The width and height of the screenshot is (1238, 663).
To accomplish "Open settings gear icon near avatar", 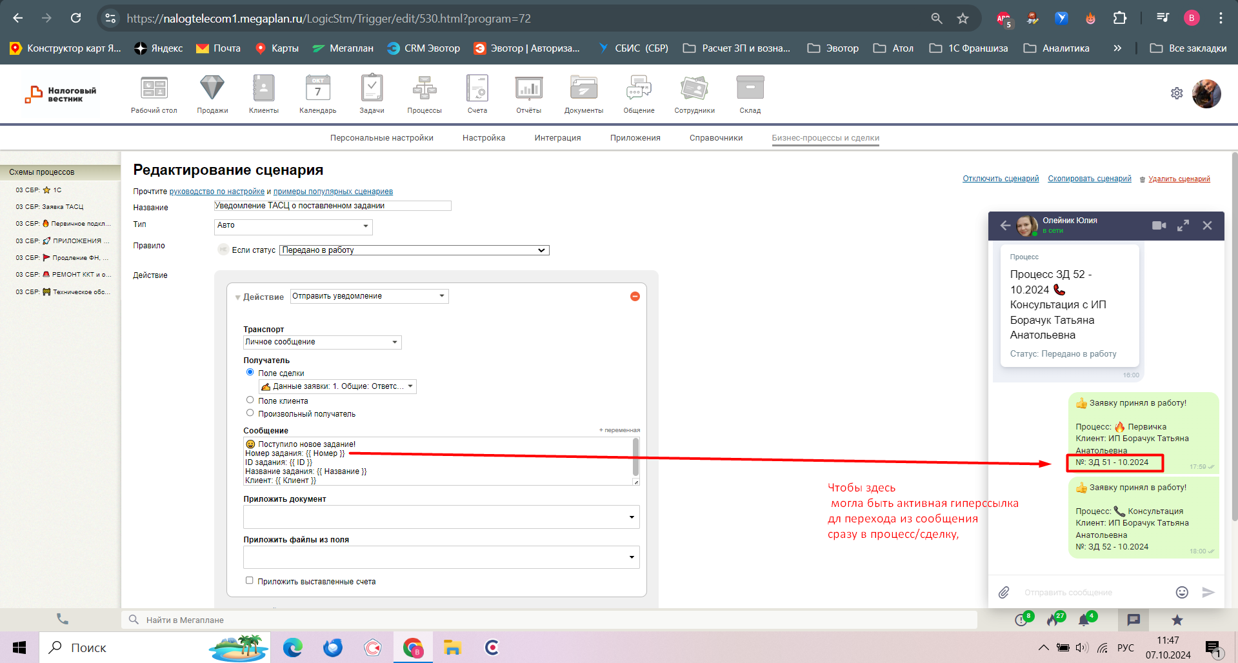I will (x=1177, y=94).
